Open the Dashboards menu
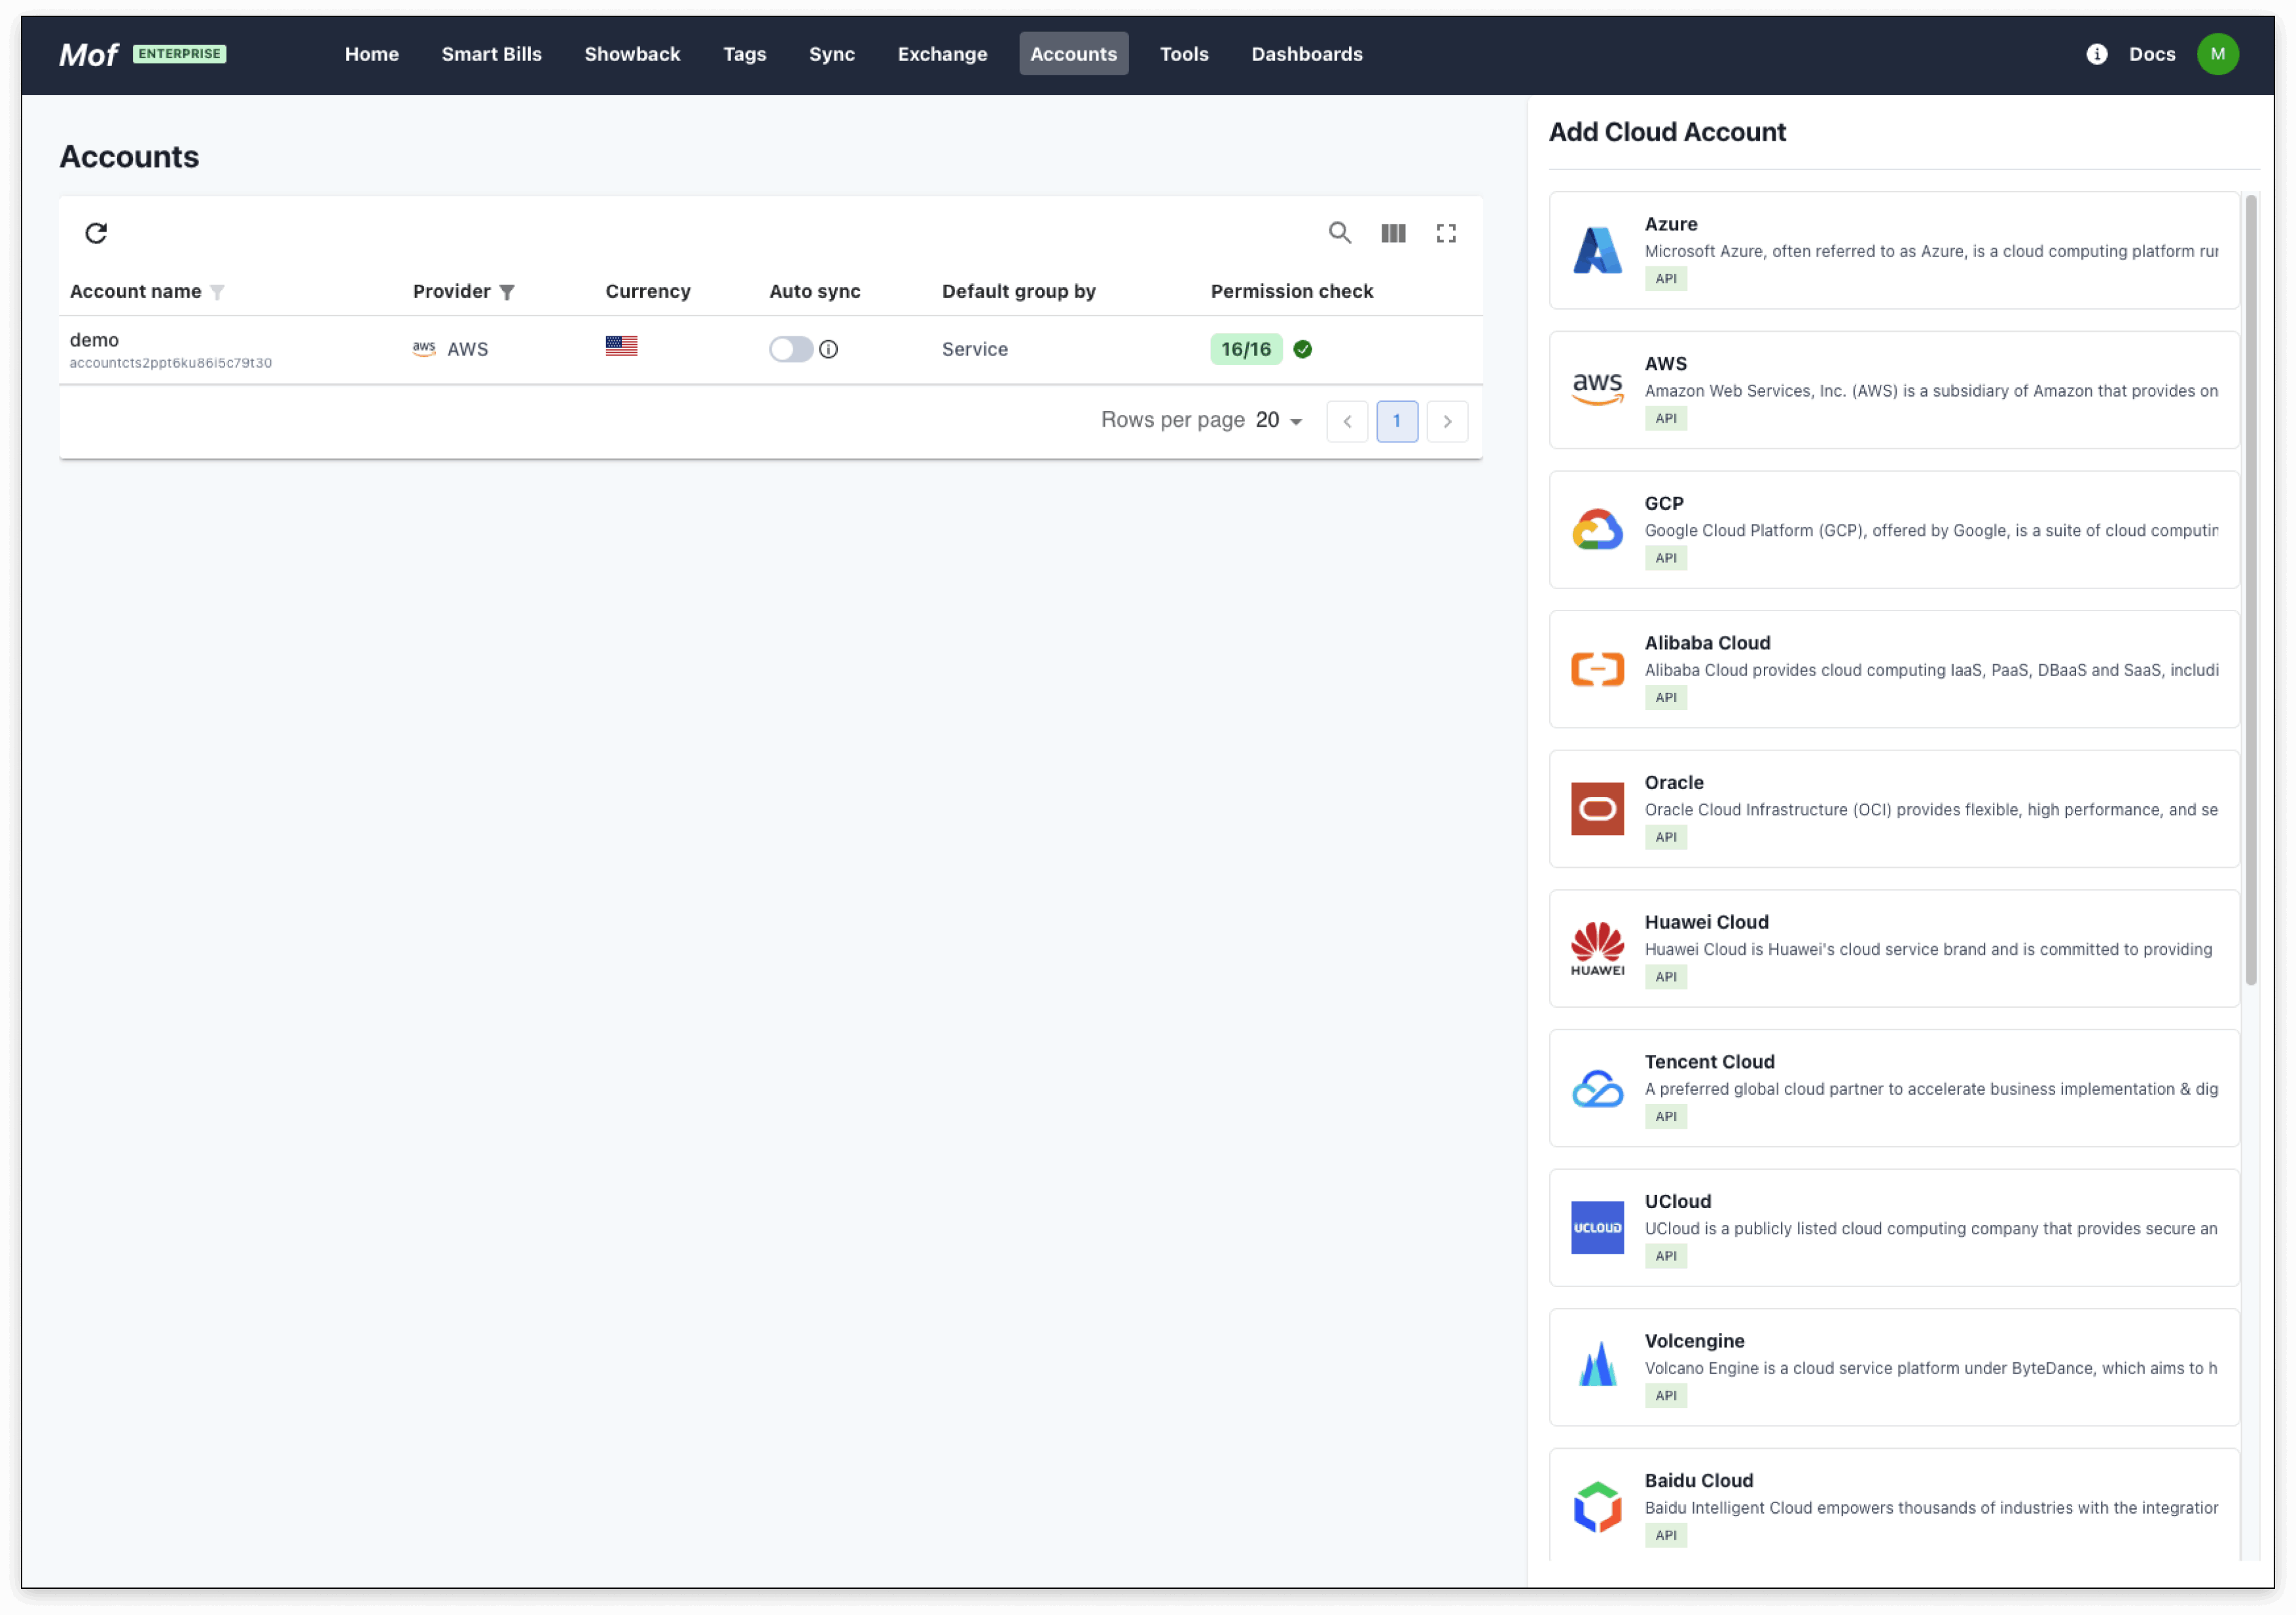Viewport: 2296px width, 1615px height. pos(1307,54)
